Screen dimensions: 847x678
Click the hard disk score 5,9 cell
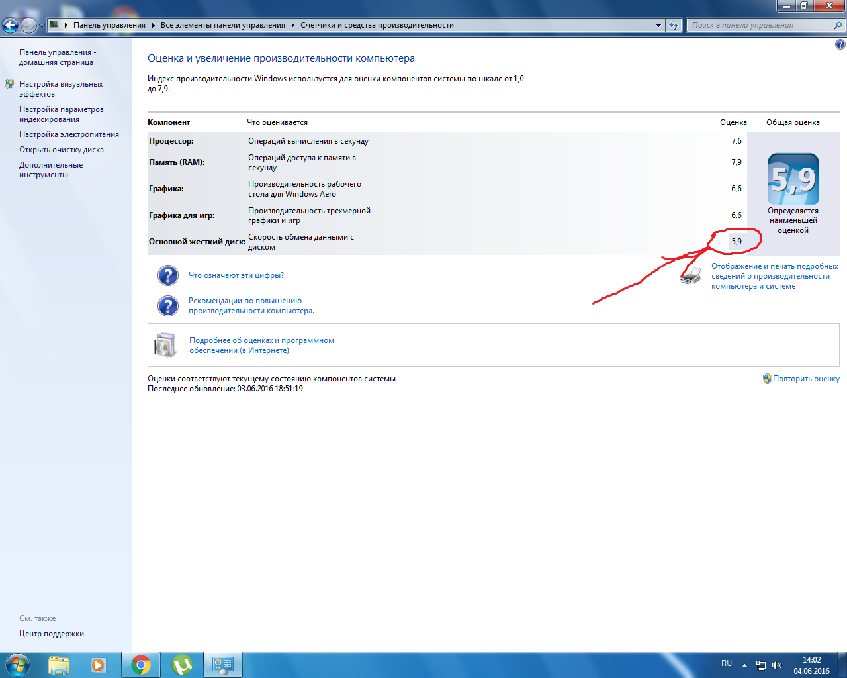(x=736, y=242)
